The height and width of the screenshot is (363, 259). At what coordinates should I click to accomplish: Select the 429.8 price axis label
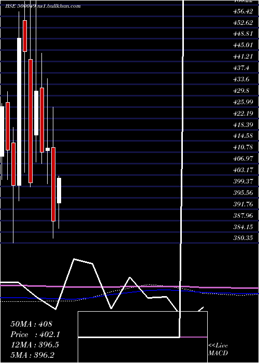pyautogui.click(x=241, y=91)
